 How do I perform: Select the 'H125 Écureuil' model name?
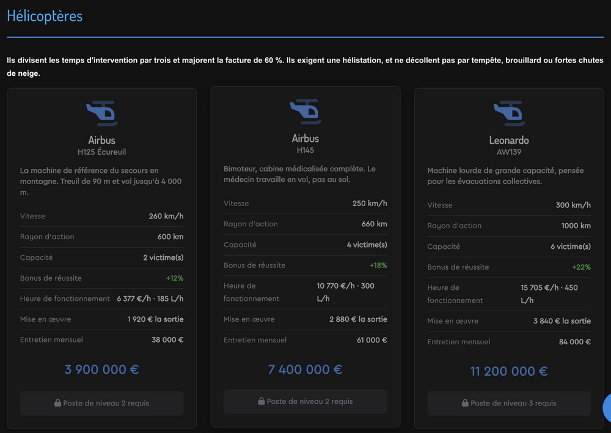tap(101, 152)
